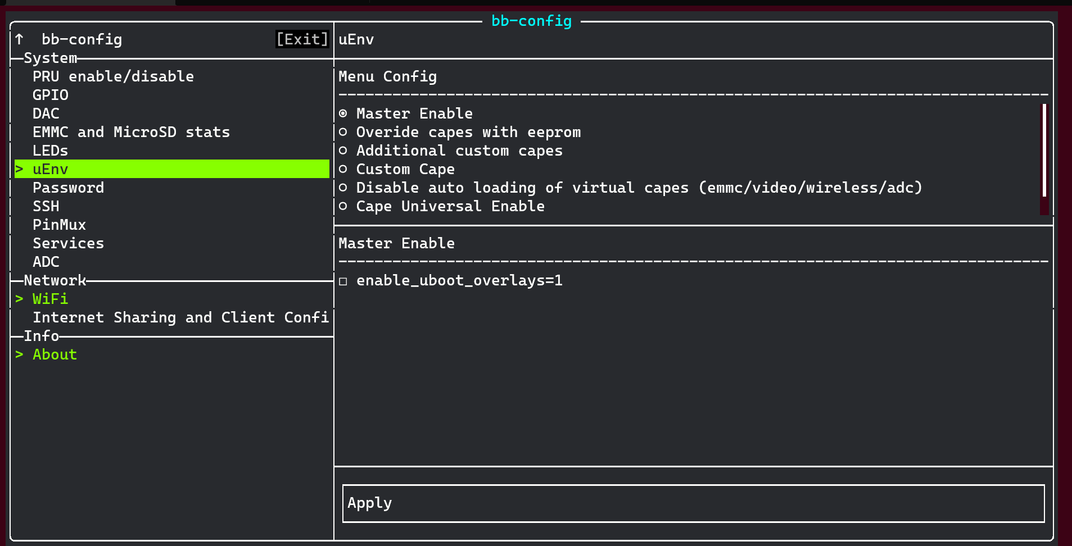Open the GPIO menu item
This screenshot has width=1072, height=546.
click(51, 95)
